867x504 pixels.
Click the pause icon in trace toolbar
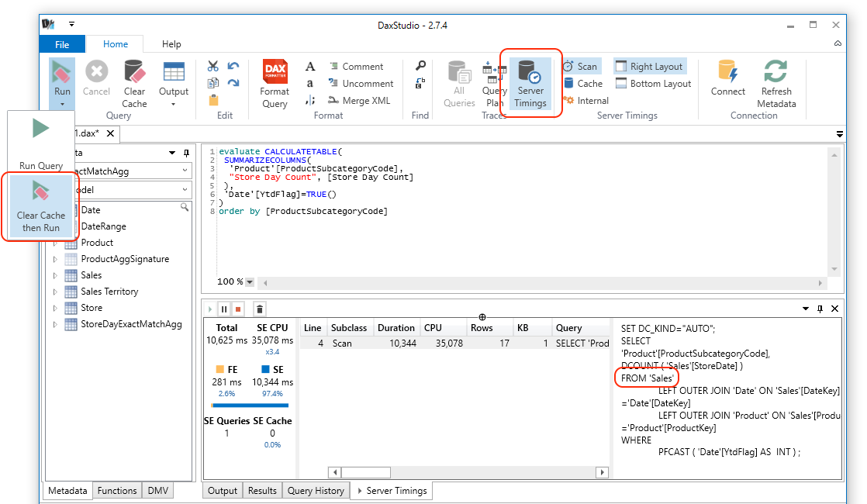[224, 309]
